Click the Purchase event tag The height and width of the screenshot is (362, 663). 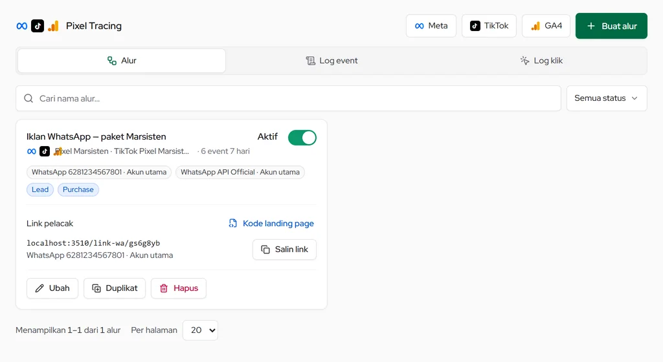coord(78,189)
